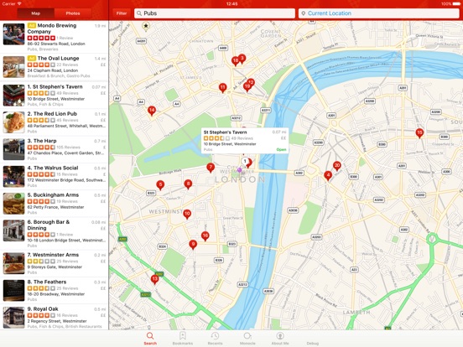This screenshot has height=347, width=463.
Task: Tap the Royal Oak building thumbnail
Action: (x=14, y=318)
